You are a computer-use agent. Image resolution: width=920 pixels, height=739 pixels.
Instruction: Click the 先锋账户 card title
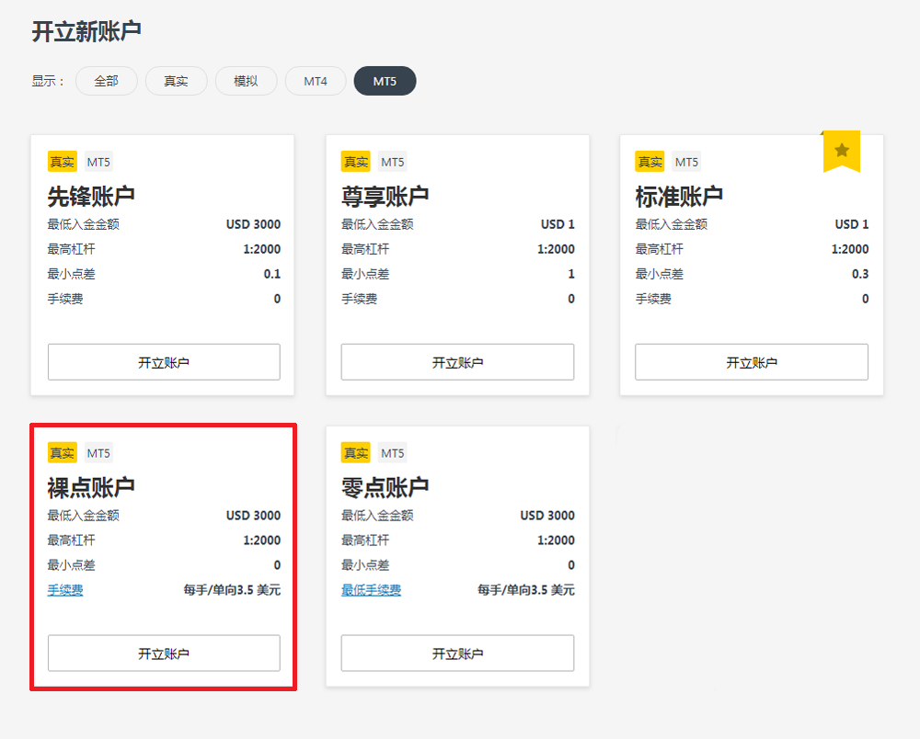(91, 196)
